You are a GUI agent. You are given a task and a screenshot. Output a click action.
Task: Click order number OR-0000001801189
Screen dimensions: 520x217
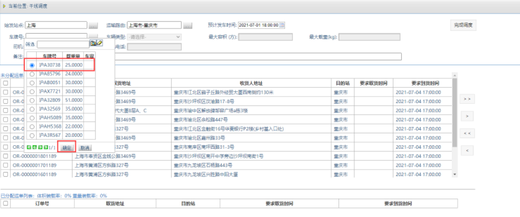(34, 156)
